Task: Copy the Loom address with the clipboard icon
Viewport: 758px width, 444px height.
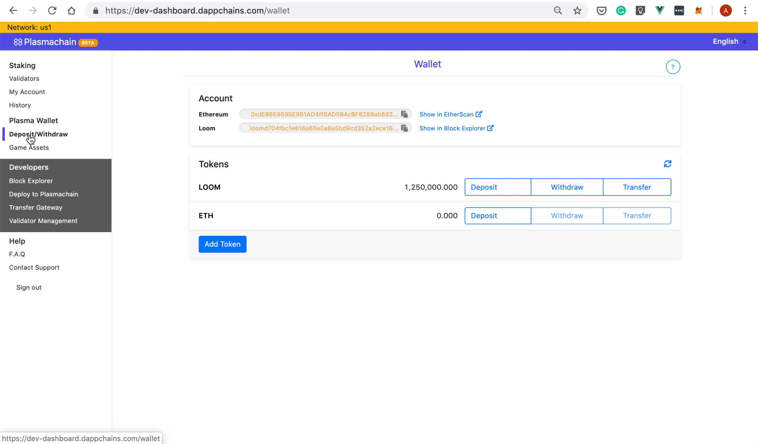Action: coord(404,128)
